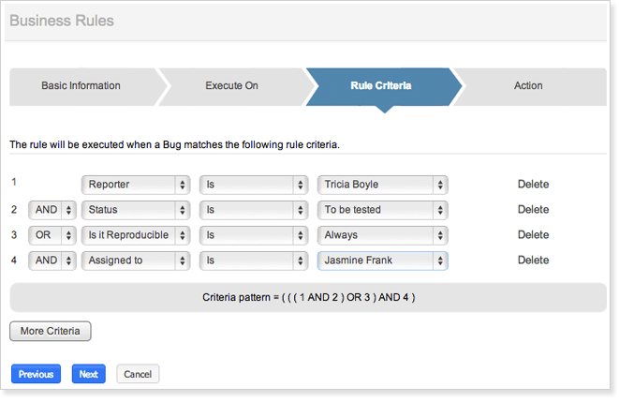
Task: Open the Tricia Boyle value dropdown
Action: tap(382, 185)
